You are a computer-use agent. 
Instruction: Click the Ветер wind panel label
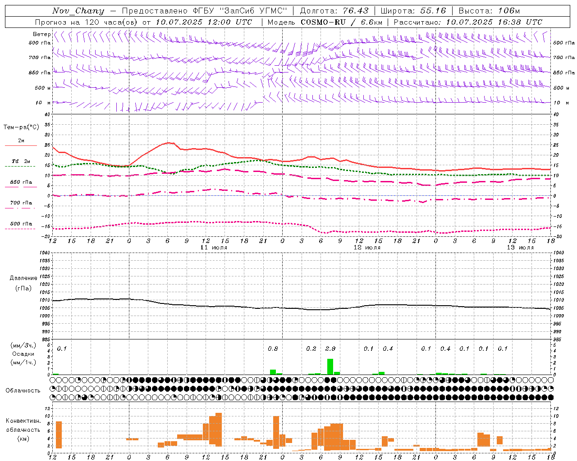(x=41, y=34)
